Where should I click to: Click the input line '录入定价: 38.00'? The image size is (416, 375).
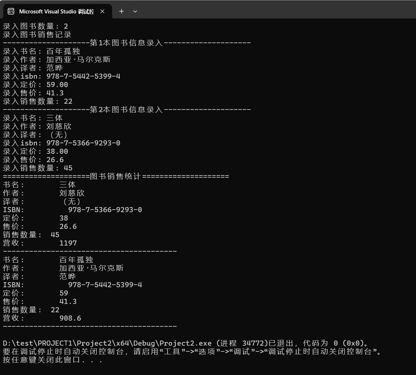pos(35,152)
